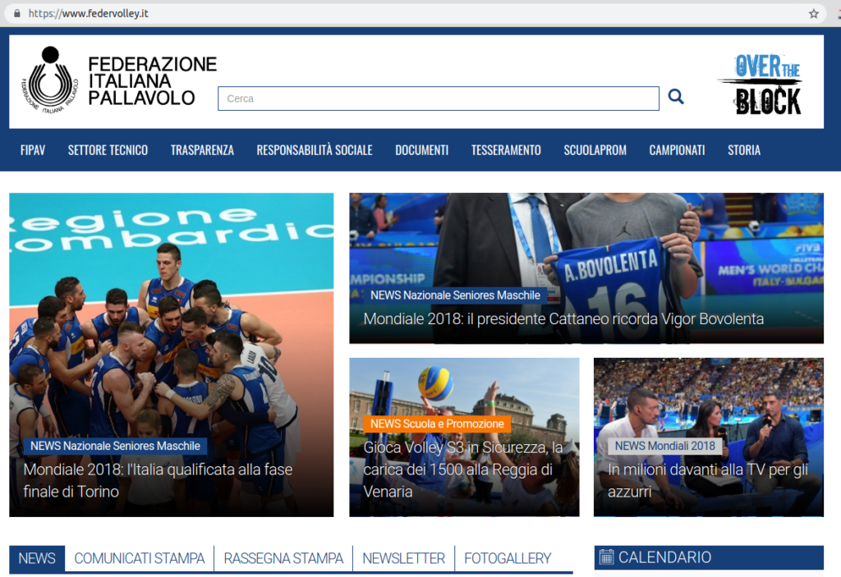Select the NEWS tab
Screen dimensions: 841x577
coord(37,558)
